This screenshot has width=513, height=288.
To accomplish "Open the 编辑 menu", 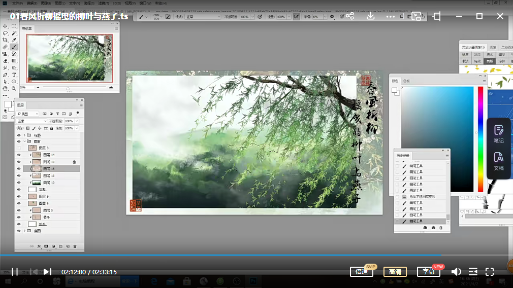I will [31, 3].
